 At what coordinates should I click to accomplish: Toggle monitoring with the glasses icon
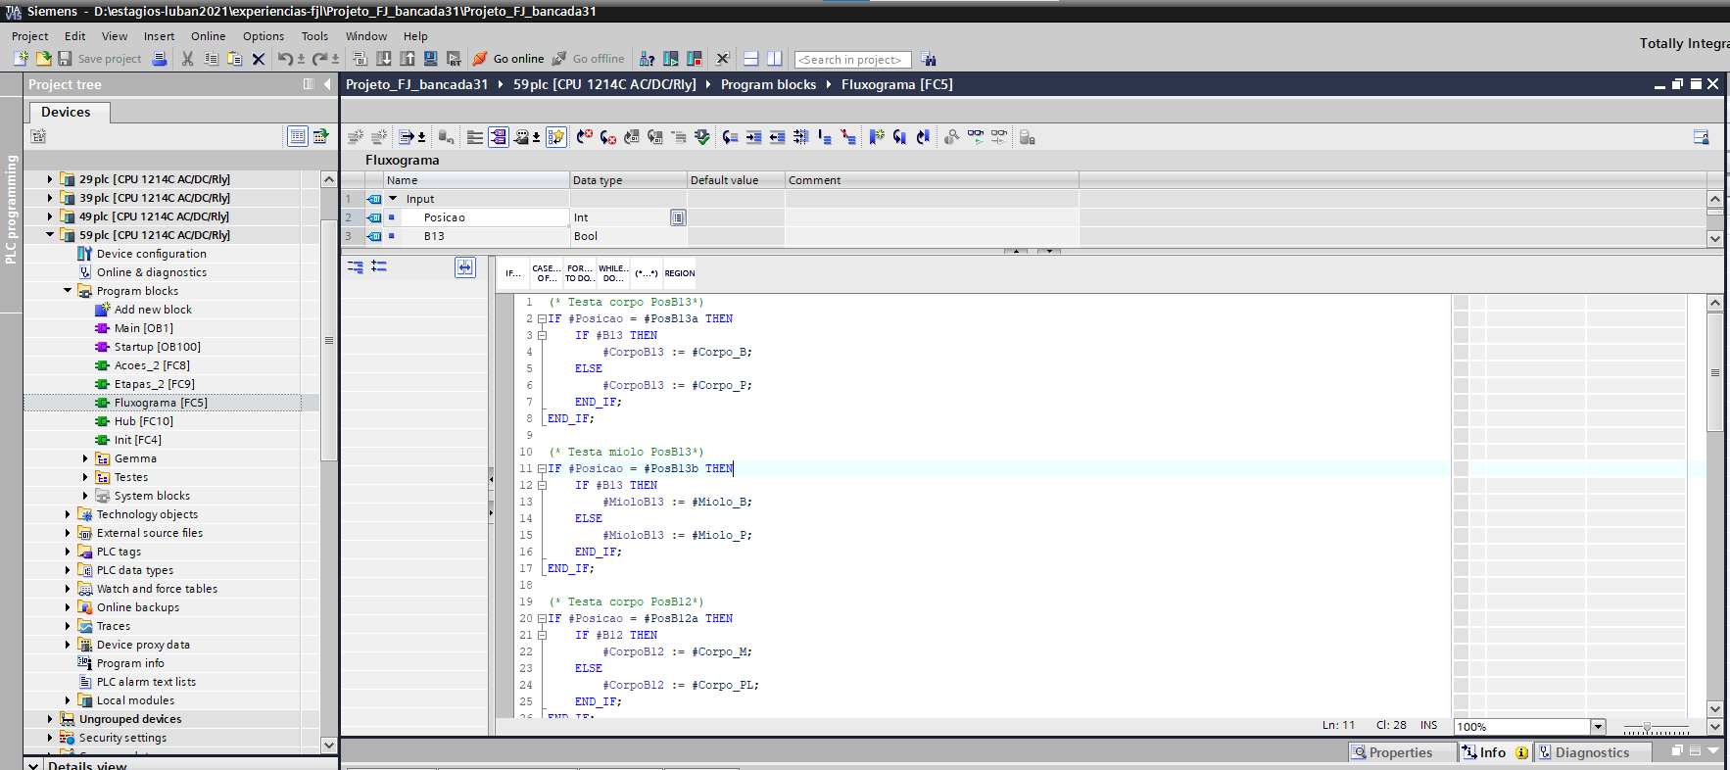pos(976,137)
